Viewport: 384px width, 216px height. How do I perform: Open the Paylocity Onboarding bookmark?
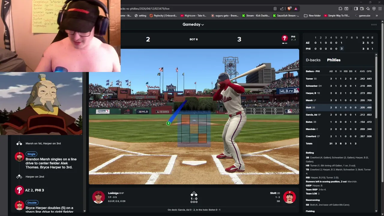click(x=163, y=16)
